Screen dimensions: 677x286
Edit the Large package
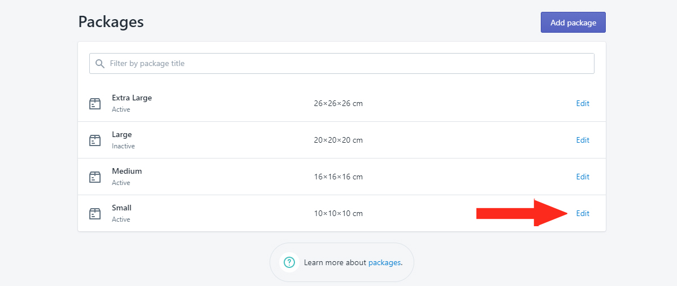(x=583, y=140)
